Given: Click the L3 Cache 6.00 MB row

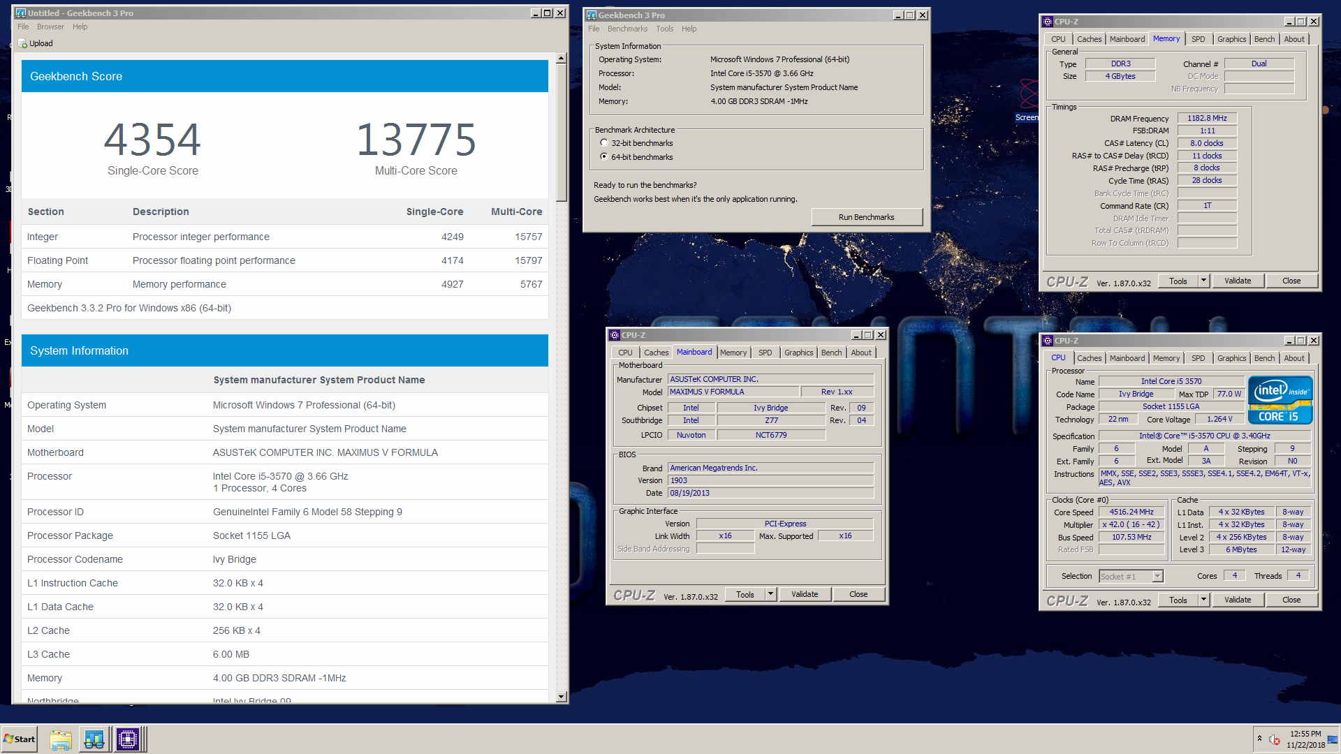Looking at the screenshot, I should coord(284,654).
